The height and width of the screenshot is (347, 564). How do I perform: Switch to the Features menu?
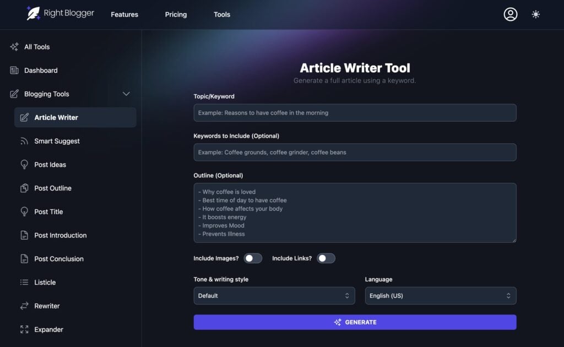tap(124, 14)
